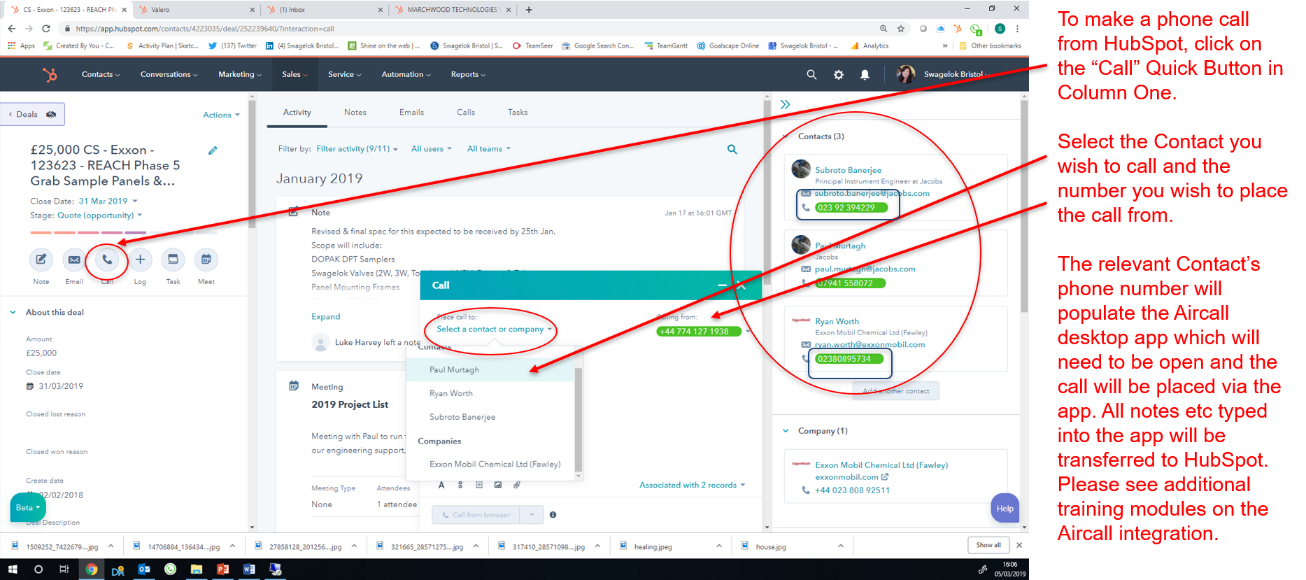Open the arrow beside Call from browser
Image resolution: width=1306 pixels, height=580 pixels.
(x=532, y=515)
